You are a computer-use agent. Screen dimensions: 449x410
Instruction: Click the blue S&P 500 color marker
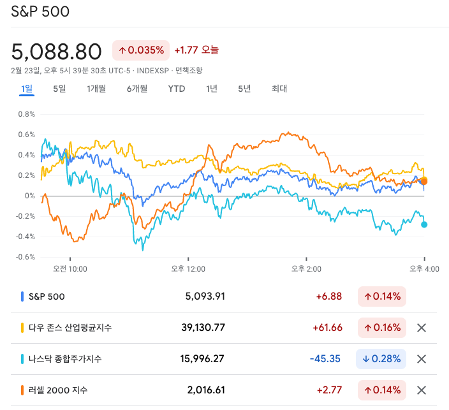pyautogui.click(x=22, y=297)
